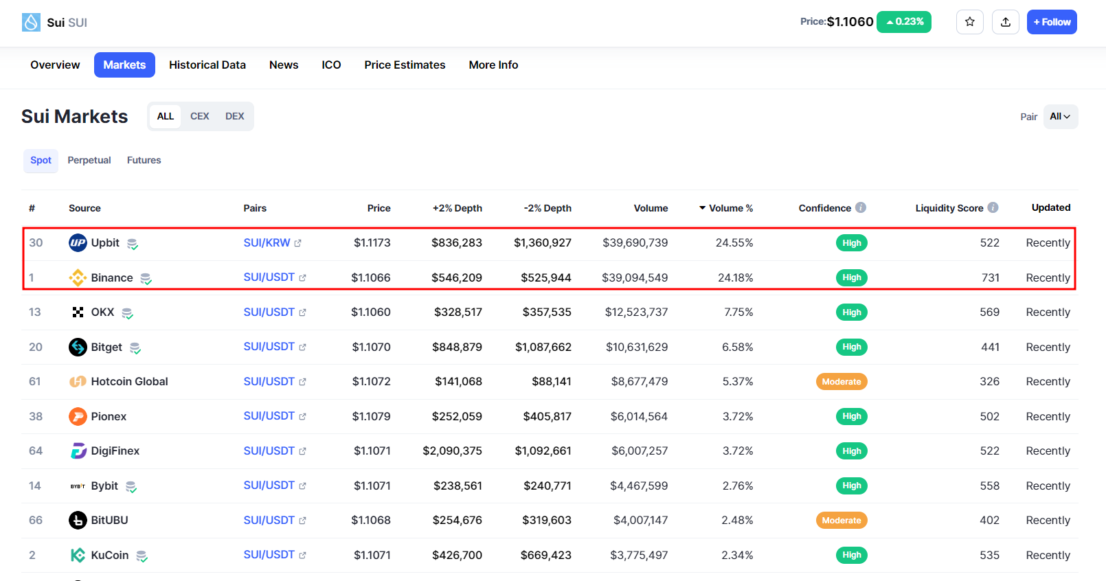The height and width of the screenshot is (581, 1106).
Task: Click external link icon in OKX row
Action: 302,312
